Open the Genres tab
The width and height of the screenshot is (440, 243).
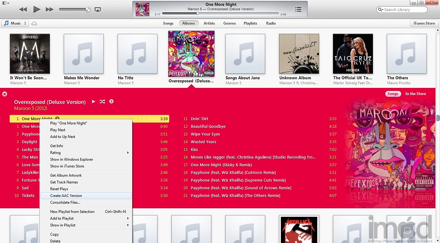coord(229,23)
